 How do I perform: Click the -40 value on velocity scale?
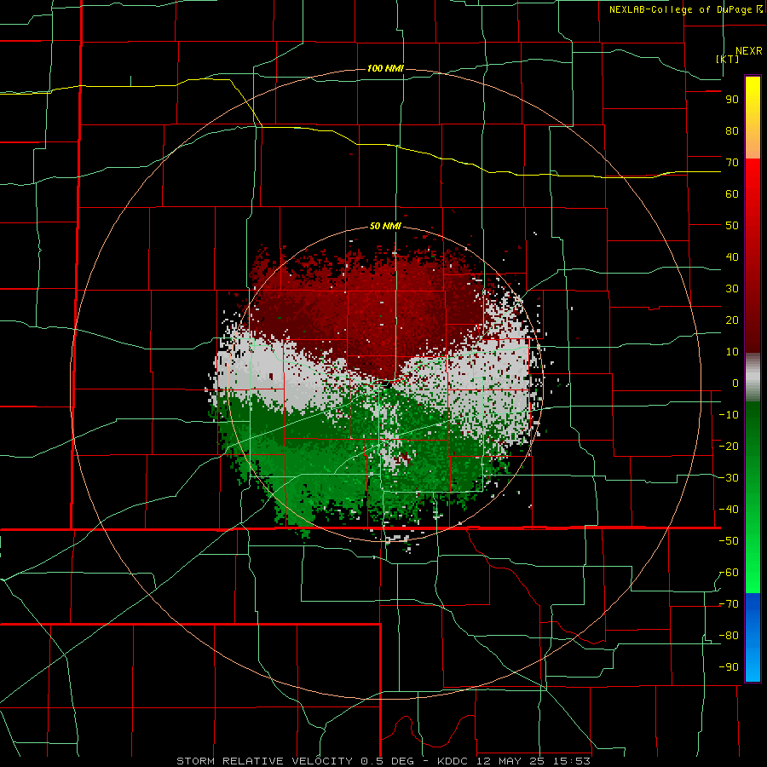[x=729, y=510]
